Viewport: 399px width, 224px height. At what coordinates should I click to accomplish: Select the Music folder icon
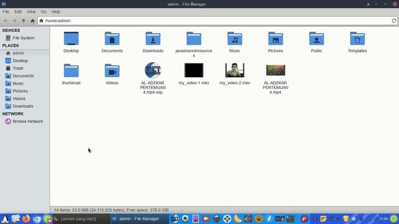[234, 39]
